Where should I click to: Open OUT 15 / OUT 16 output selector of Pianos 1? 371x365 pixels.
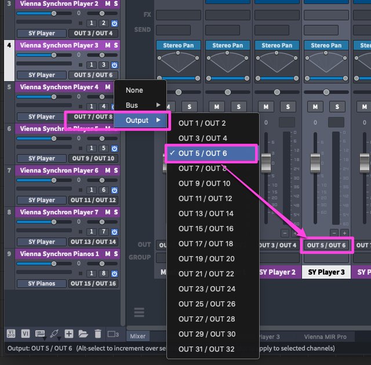point(93,283)
